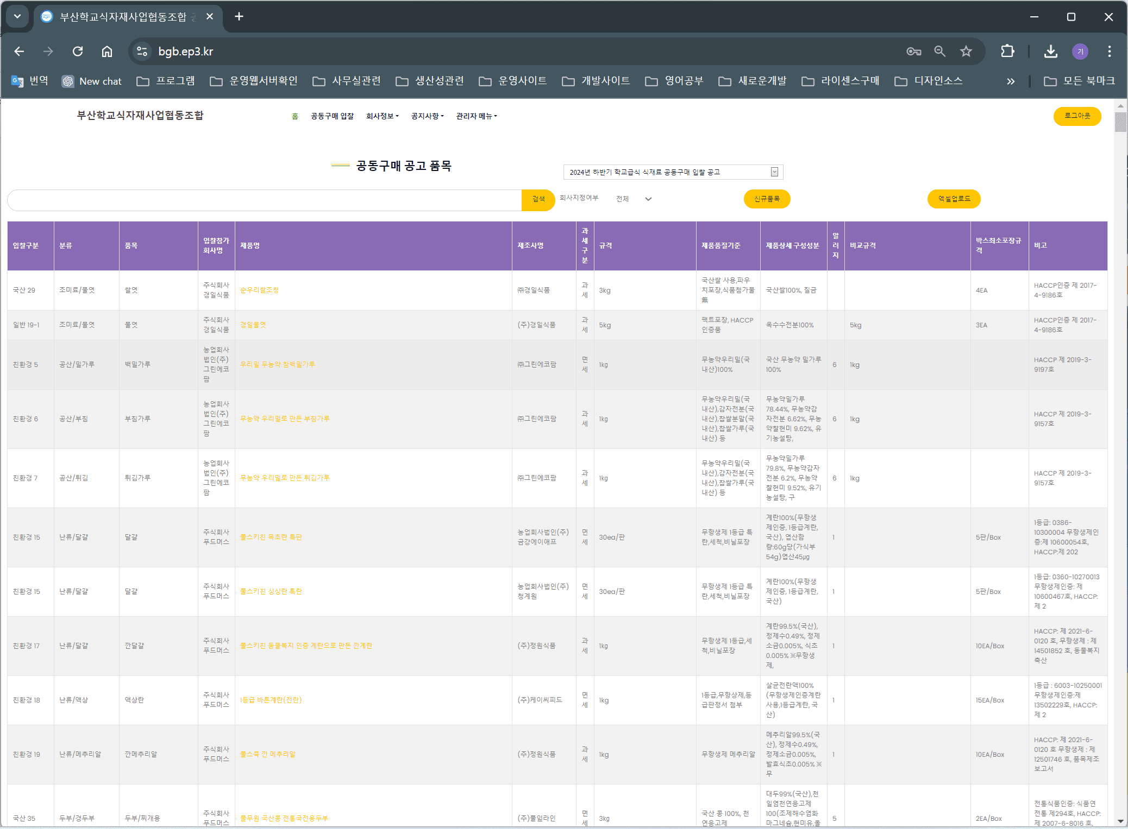Open the 생산성관련 bookmark folder

click(x=430, y=81)
